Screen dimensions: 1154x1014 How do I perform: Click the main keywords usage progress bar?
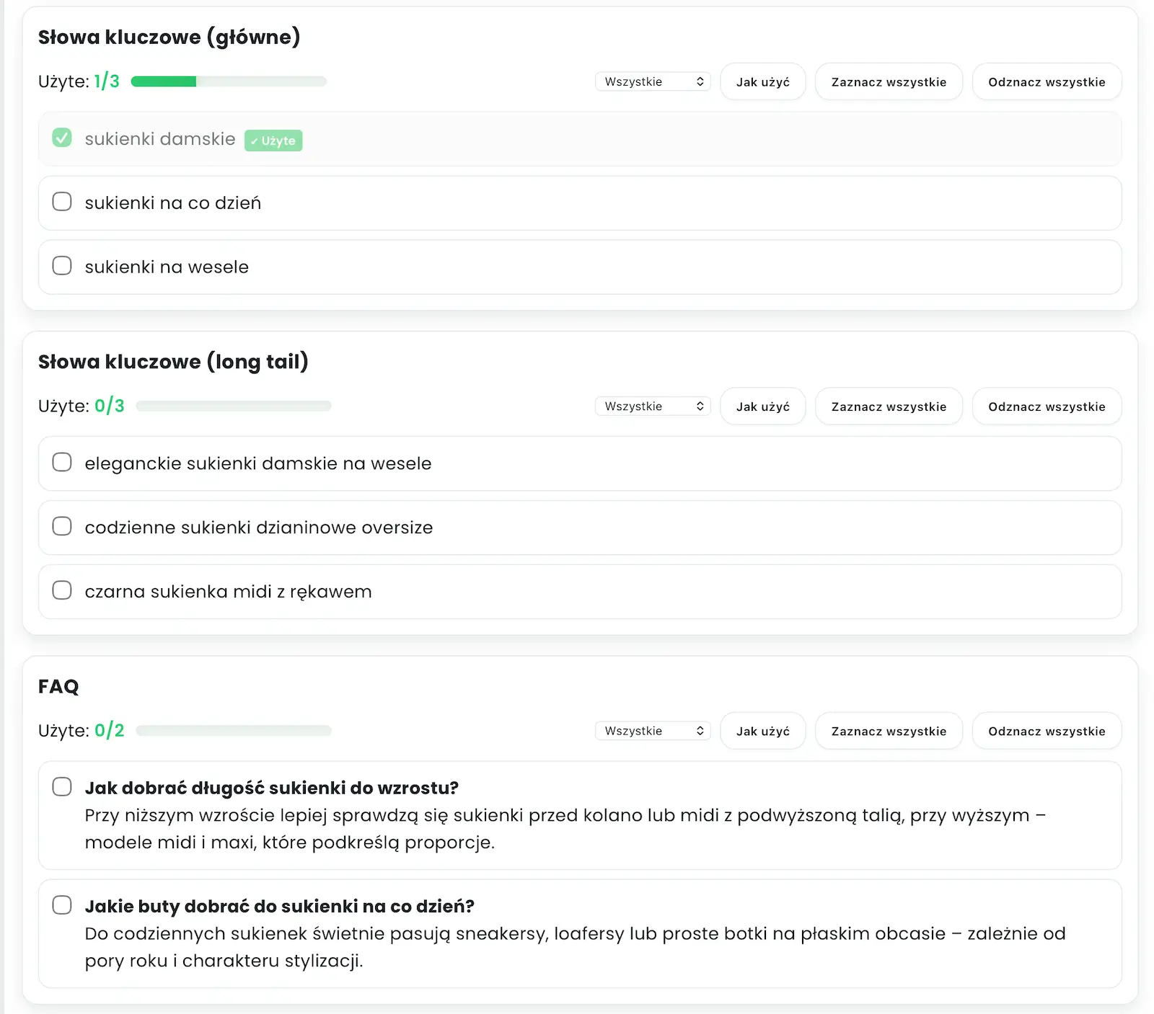tap(229, 81)
